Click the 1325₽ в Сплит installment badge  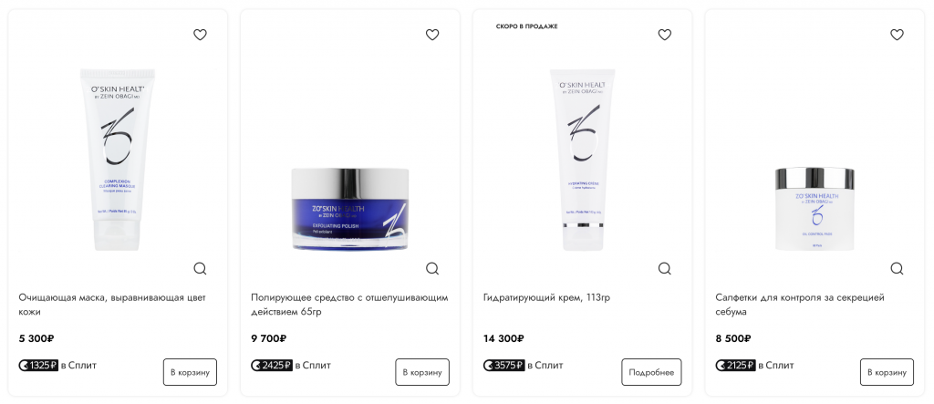click(57, 366)
